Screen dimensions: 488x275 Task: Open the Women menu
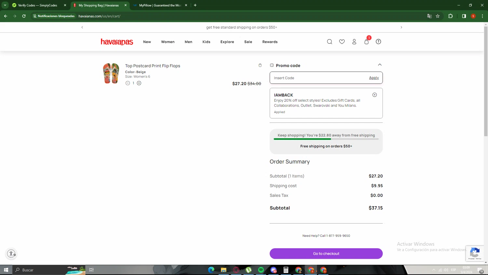[168, 42]
